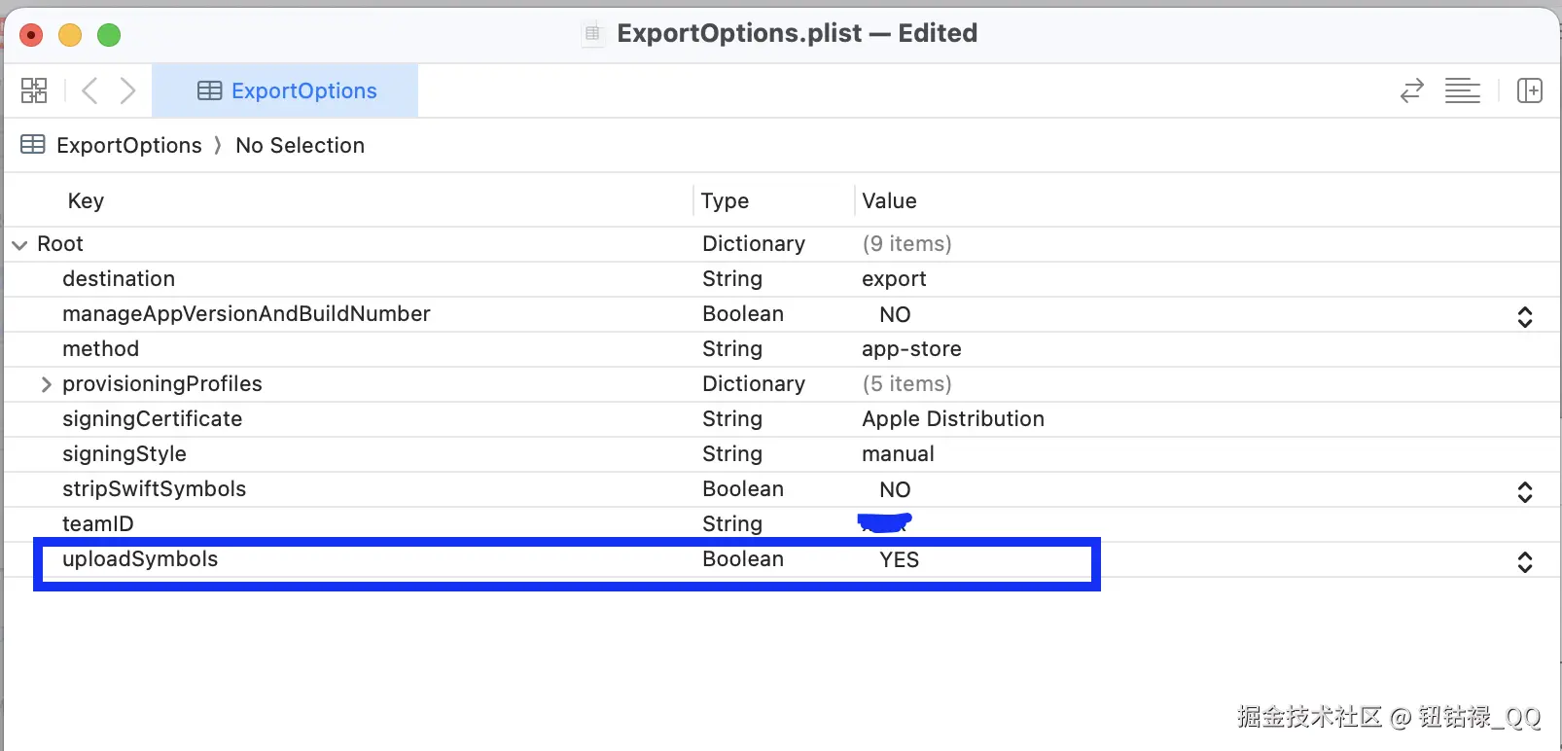Toggle uploadSymbols Boolean value stepper

click(x=1524, y=560)
